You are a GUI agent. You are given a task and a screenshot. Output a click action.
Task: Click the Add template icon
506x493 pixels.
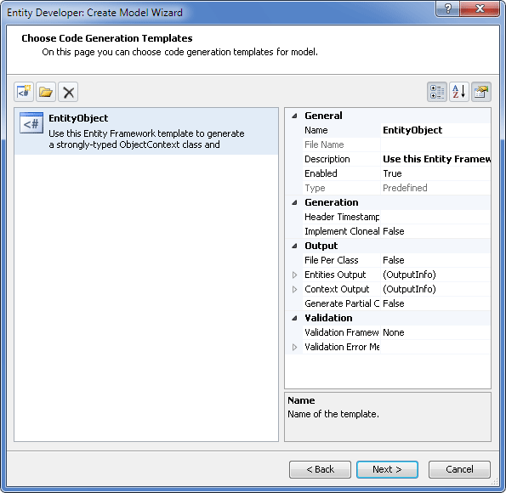(x=24, y=92)
